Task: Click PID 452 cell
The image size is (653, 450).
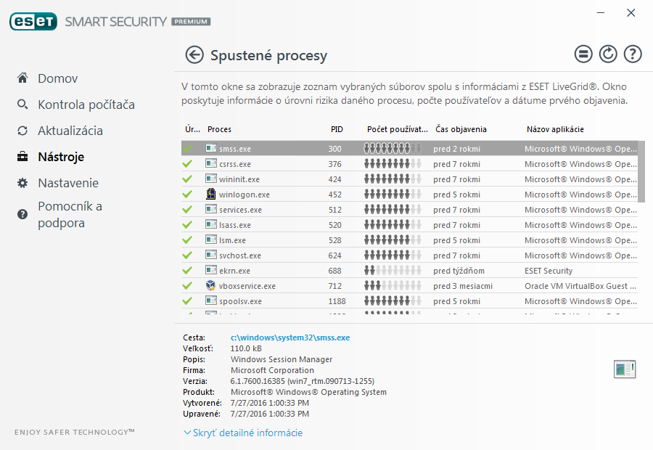Action: (x=334, y=195)
